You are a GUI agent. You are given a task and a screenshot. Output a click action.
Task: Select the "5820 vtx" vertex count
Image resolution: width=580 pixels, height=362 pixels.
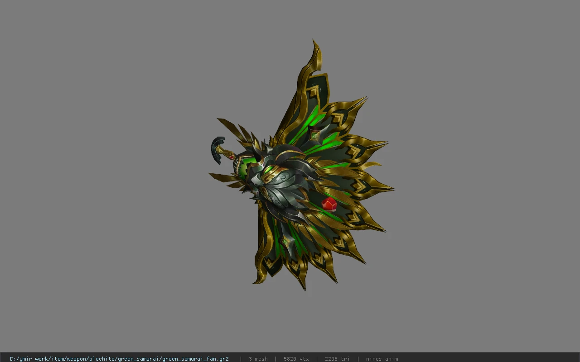[296, 359]
